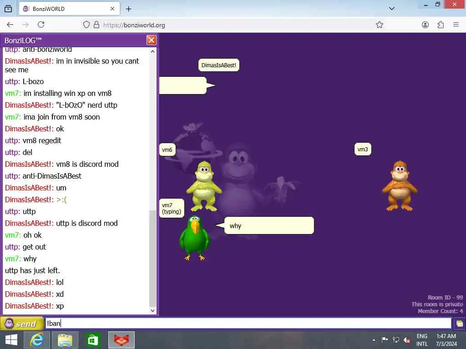Reload the current page
Viewport: 466px width, 349px height.
tap(41, 25)
